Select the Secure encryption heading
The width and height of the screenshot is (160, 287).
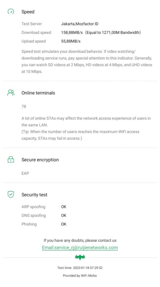40,159
